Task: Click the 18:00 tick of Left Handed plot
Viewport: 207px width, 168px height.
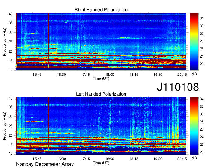Action: click(x=110, y=159)
